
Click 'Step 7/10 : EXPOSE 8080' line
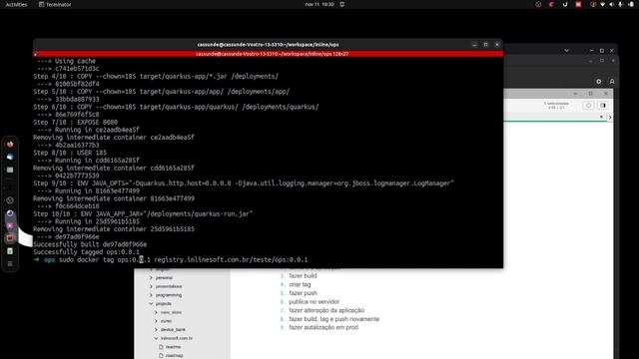(x=76, y=122)
